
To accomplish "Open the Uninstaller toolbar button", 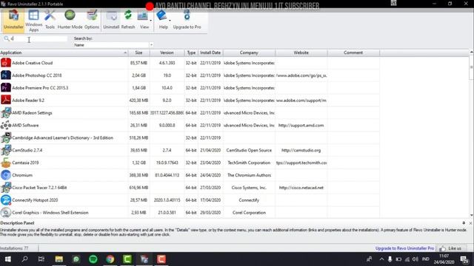I will [x=13, y=20].
